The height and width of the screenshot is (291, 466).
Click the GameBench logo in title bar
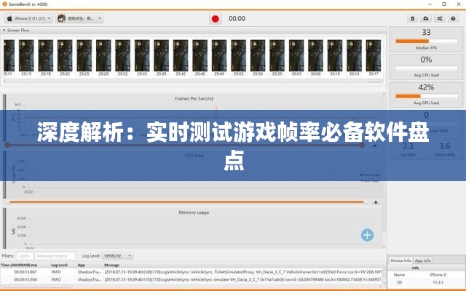coord(4,4)
